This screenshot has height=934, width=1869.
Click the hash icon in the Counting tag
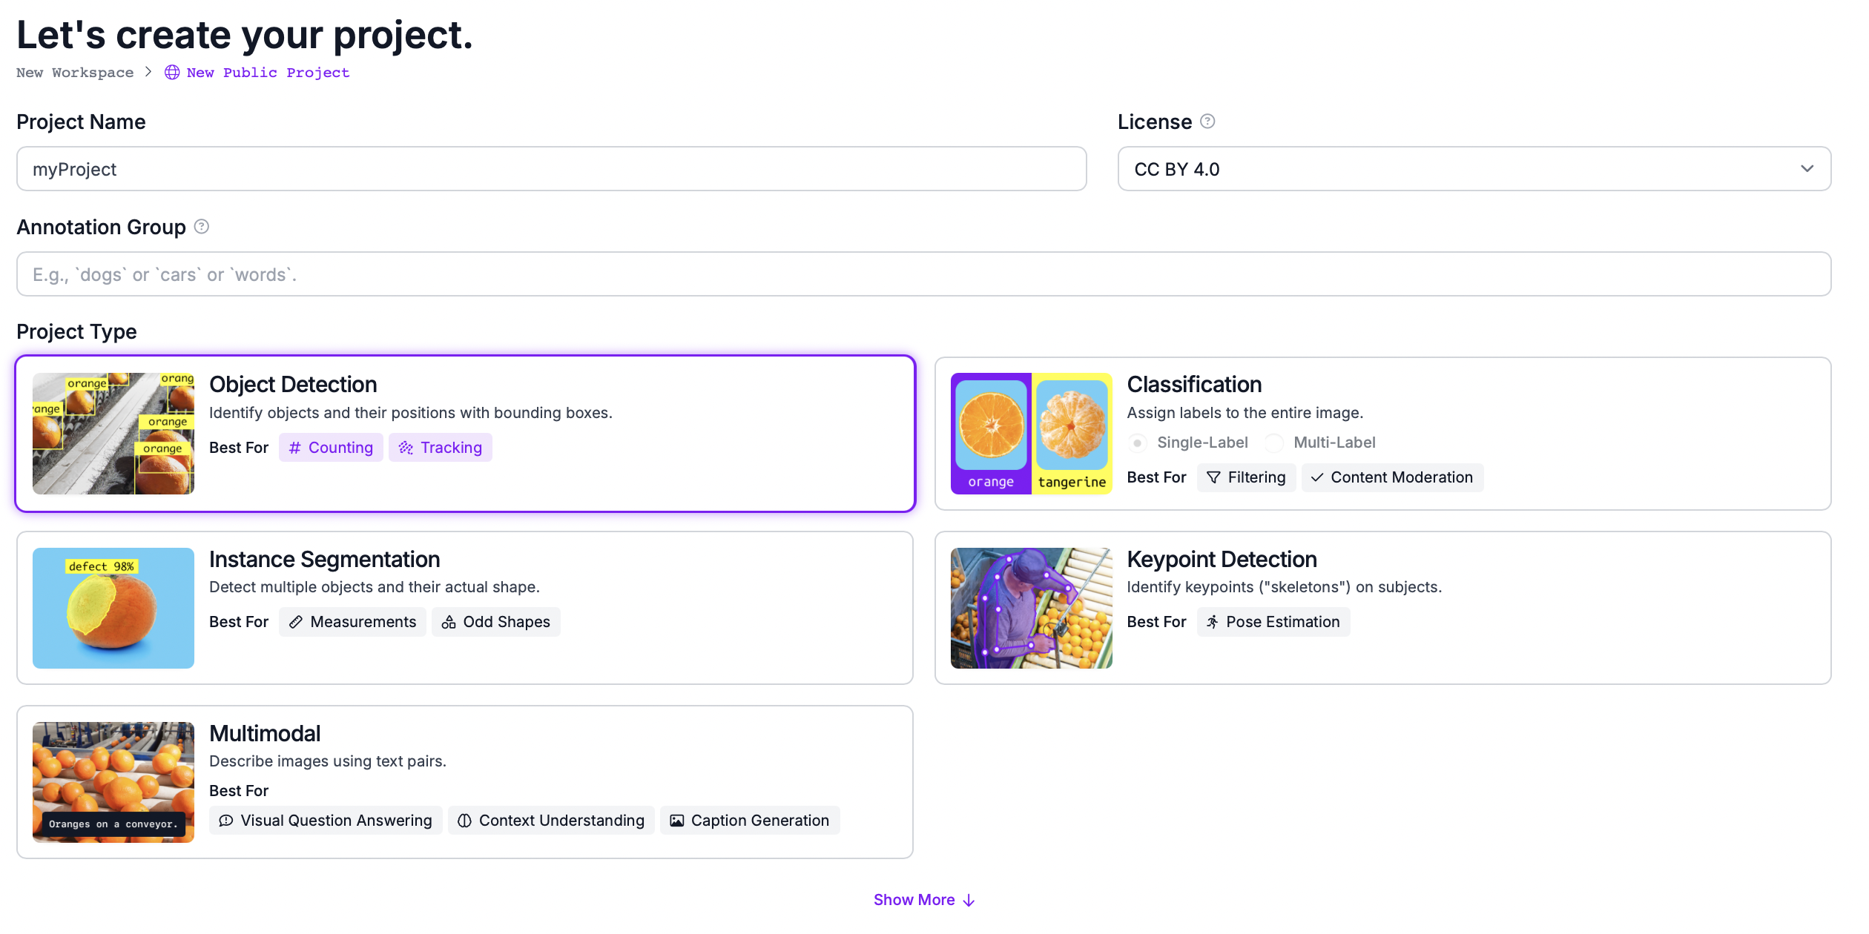tap(295, 448)
